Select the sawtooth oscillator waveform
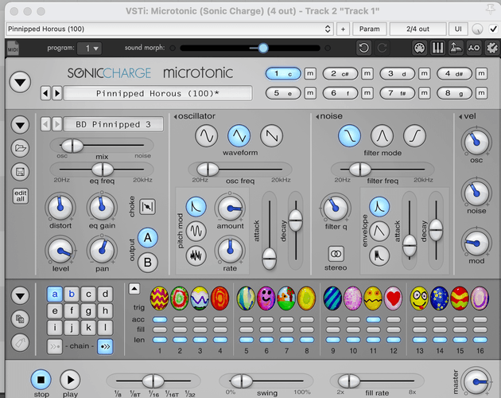The height and width of the screenshot is (398, 501). (272, 136)
